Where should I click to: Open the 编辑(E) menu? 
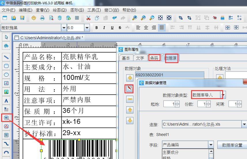tap(26, 10)
